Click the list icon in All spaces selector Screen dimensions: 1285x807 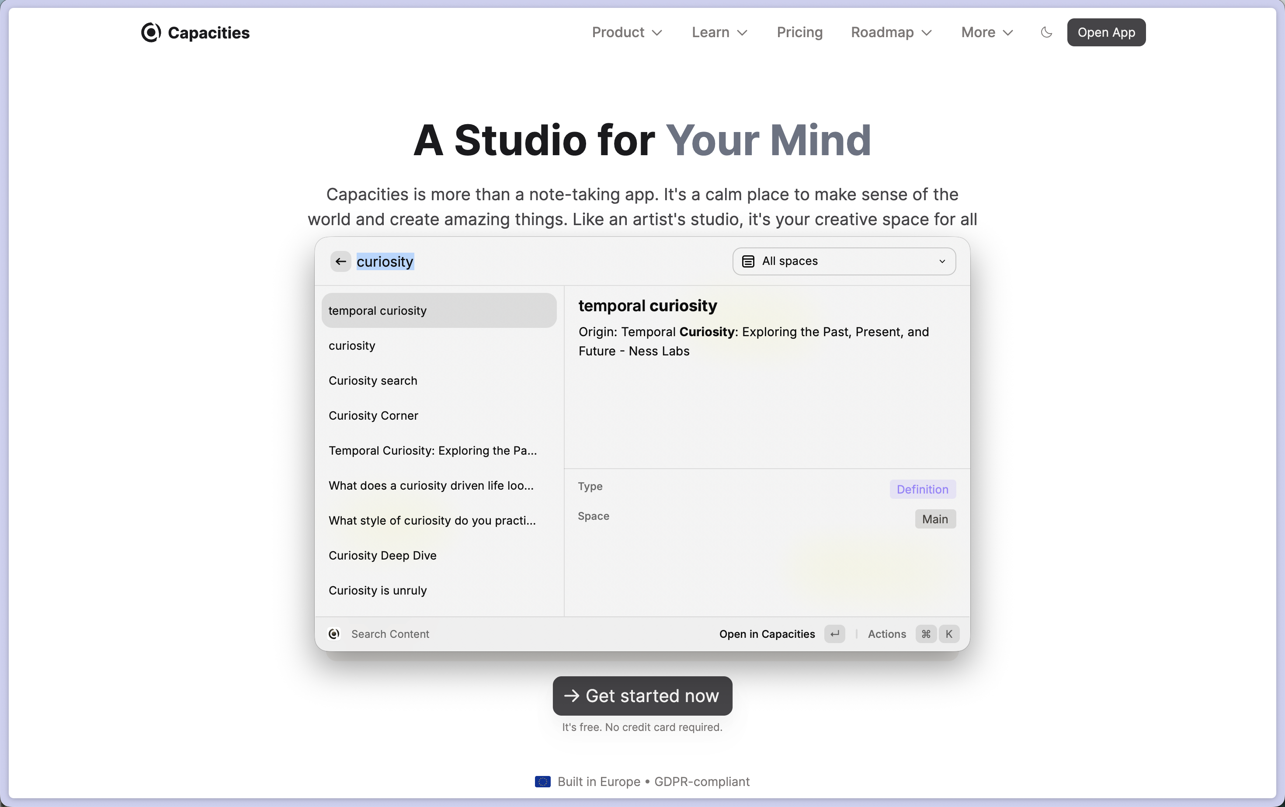tap(748, 261)
